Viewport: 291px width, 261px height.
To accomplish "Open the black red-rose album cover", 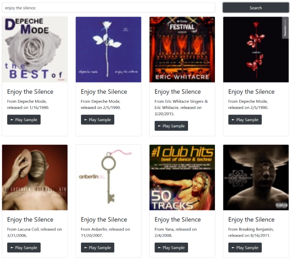I will pyautogui.click(x=256, y=50).
